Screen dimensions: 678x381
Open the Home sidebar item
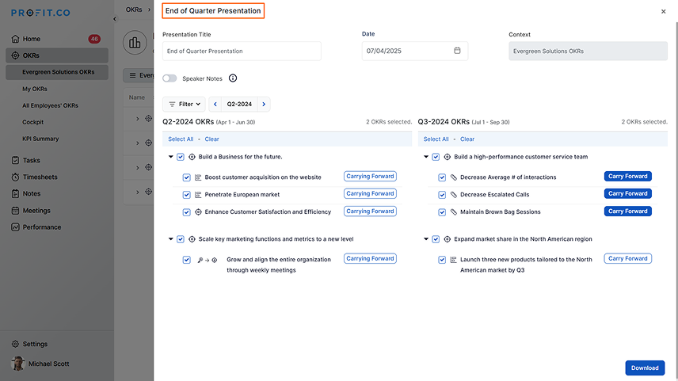57,39
